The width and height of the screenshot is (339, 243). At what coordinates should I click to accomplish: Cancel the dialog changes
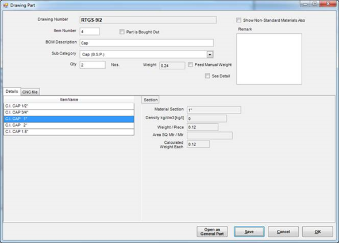pyautogui.click(x=283, y=232)
